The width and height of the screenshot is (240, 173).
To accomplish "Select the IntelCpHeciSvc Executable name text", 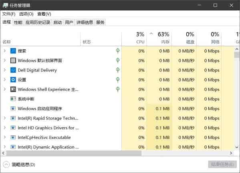I will click(x=44, y=137).
